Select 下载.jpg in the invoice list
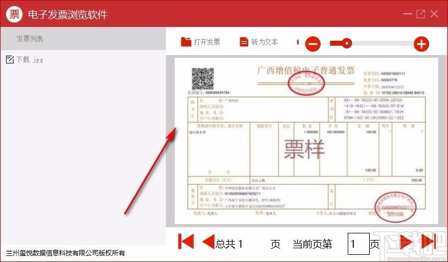448x262 pixels. tap(25, 59)
